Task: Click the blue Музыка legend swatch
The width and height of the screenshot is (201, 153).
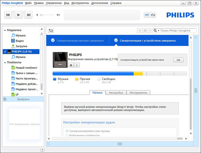Action: tap(55, 79)
